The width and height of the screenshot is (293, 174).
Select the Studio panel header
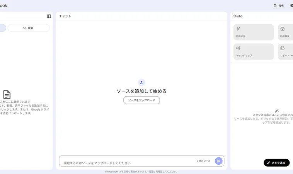(238, 16)
